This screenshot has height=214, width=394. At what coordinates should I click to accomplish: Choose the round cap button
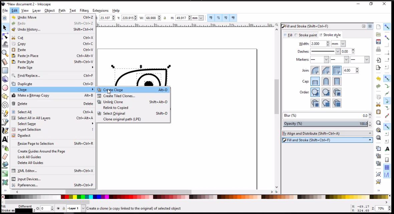pos(326,81)
